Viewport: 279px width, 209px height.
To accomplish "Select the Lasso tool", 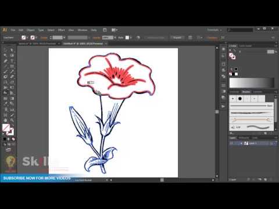I will [12, 56].
